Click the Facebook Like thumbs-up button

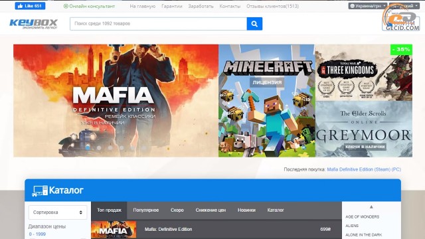[x=30, y=6]
